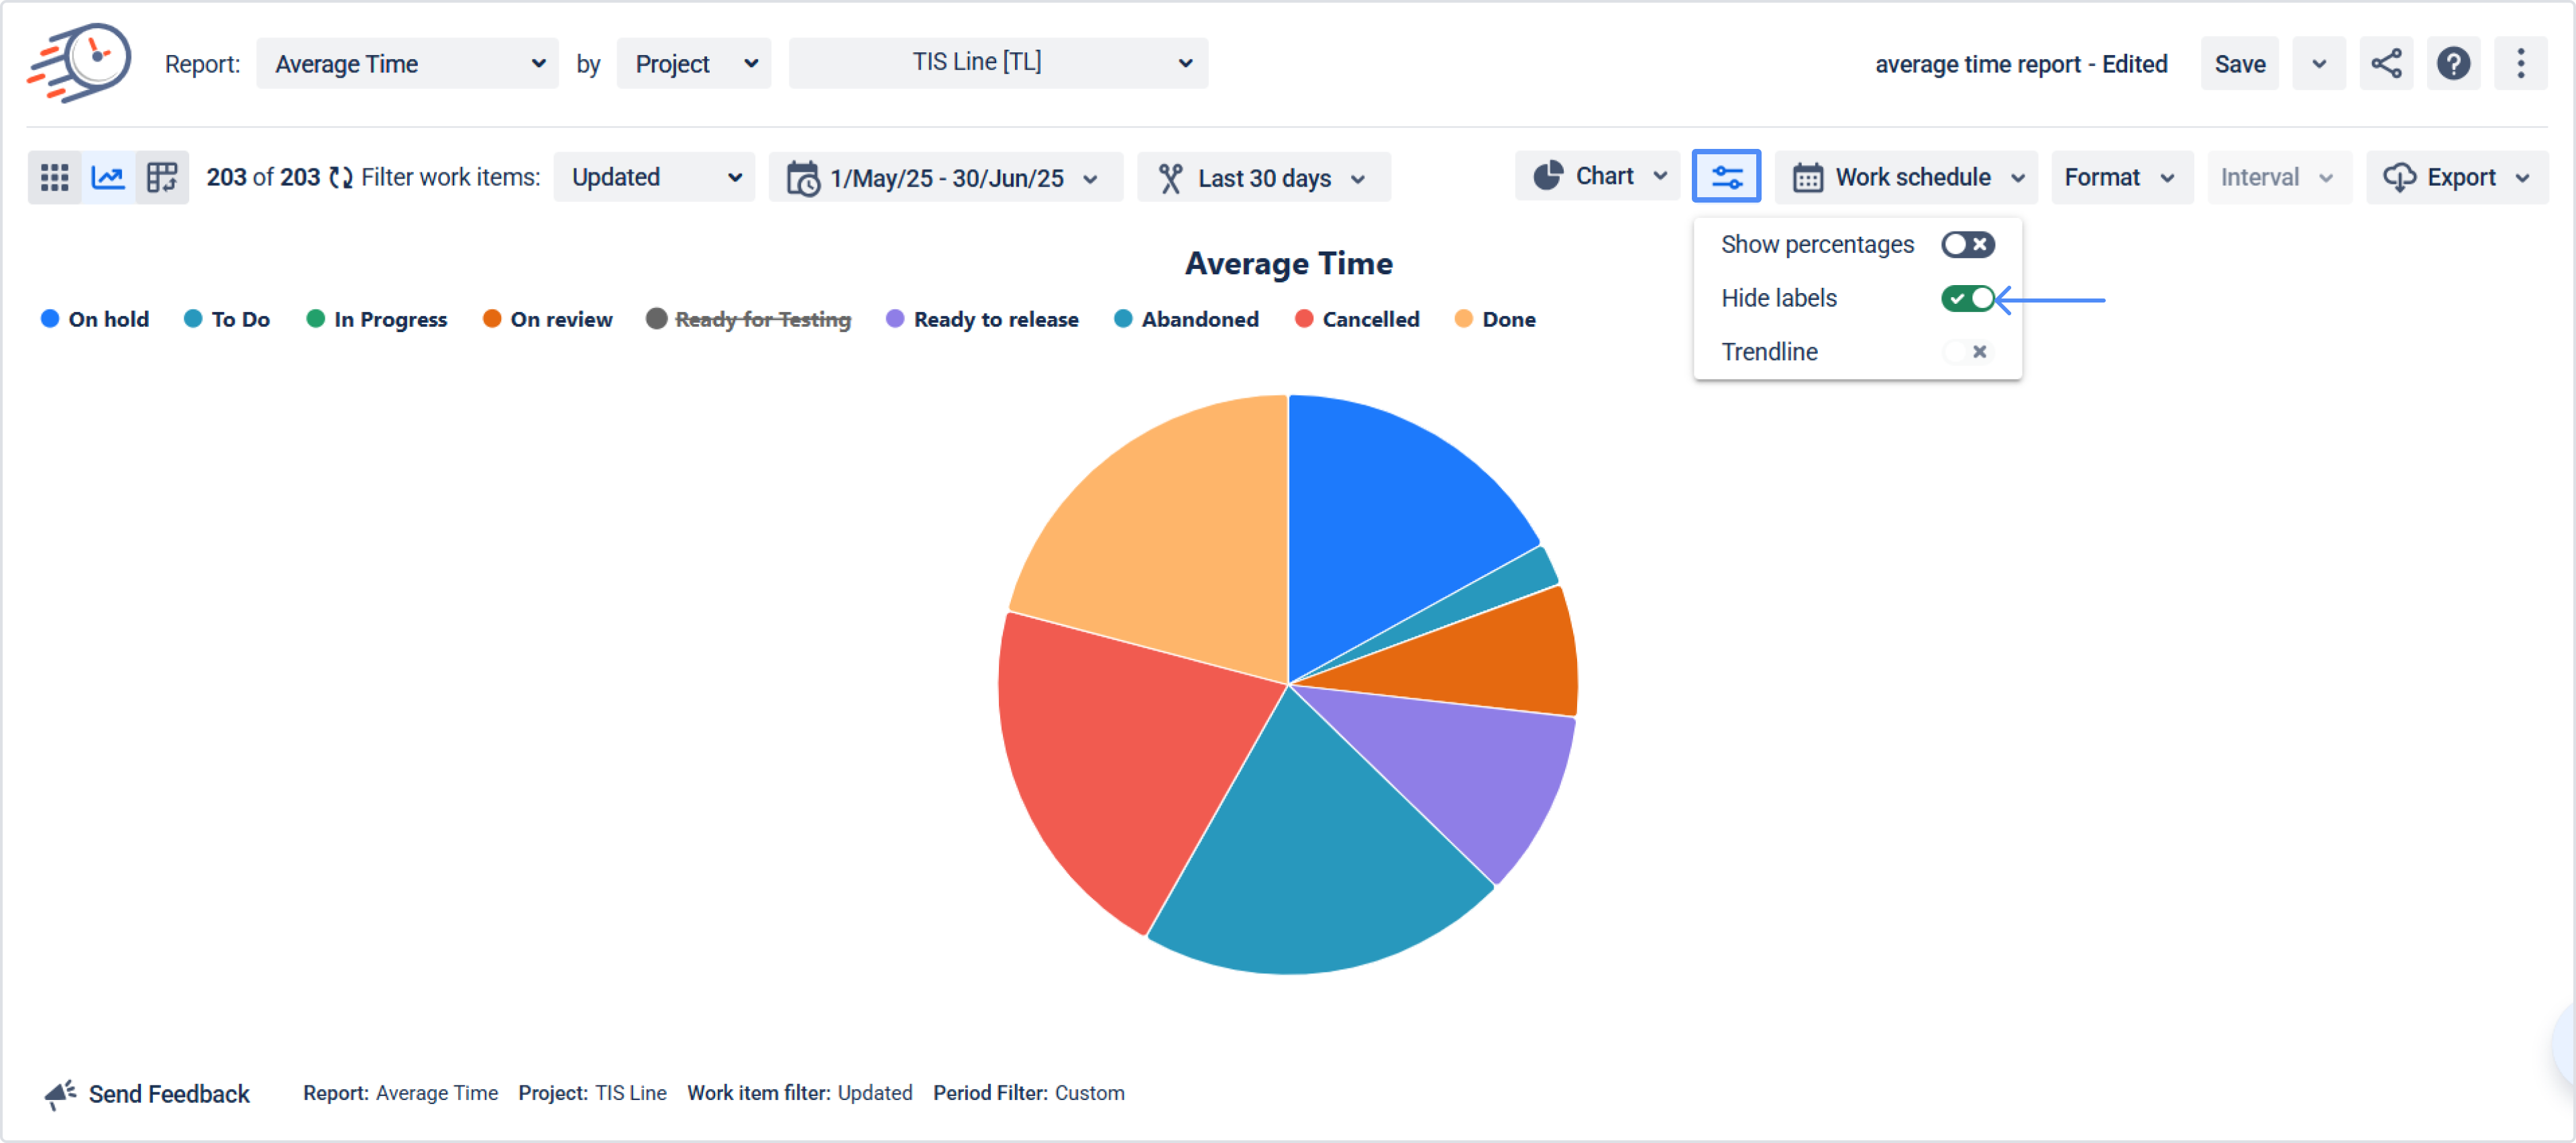The height and width of the screenshot is (1143, 2576).
Task: Click the grid view icon
Action: (x=54, y=178)
